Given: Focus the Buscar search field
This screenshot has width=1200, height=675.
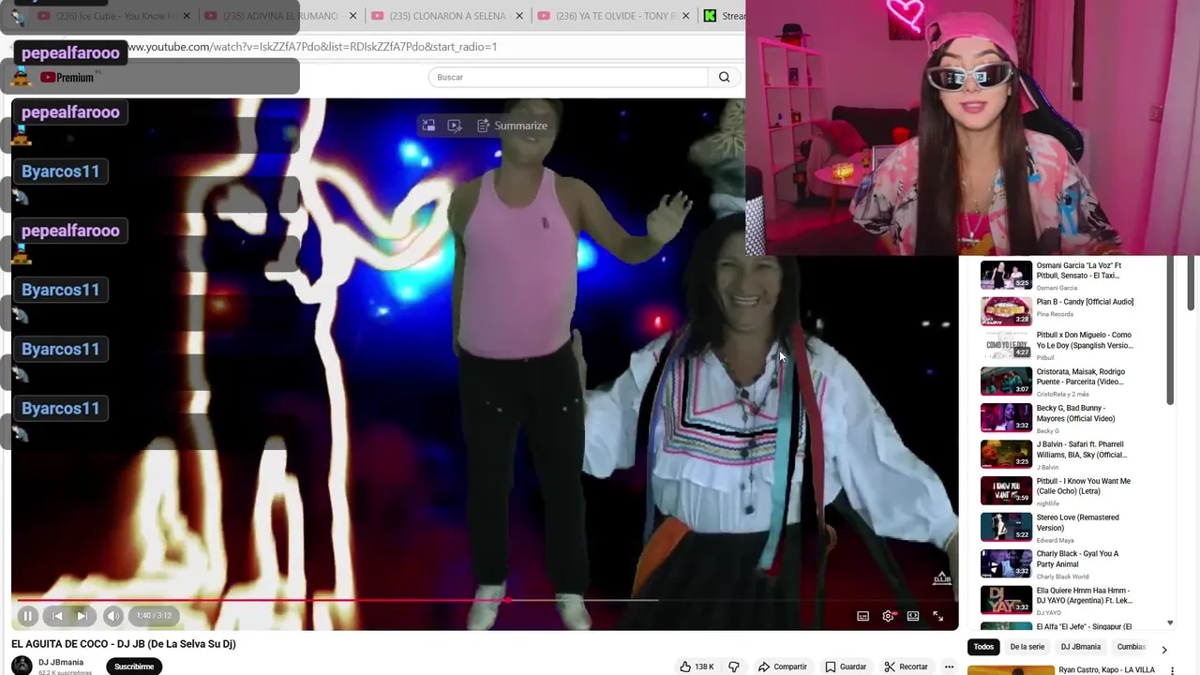Looking at the screenshot, I should tap(568, 77).
